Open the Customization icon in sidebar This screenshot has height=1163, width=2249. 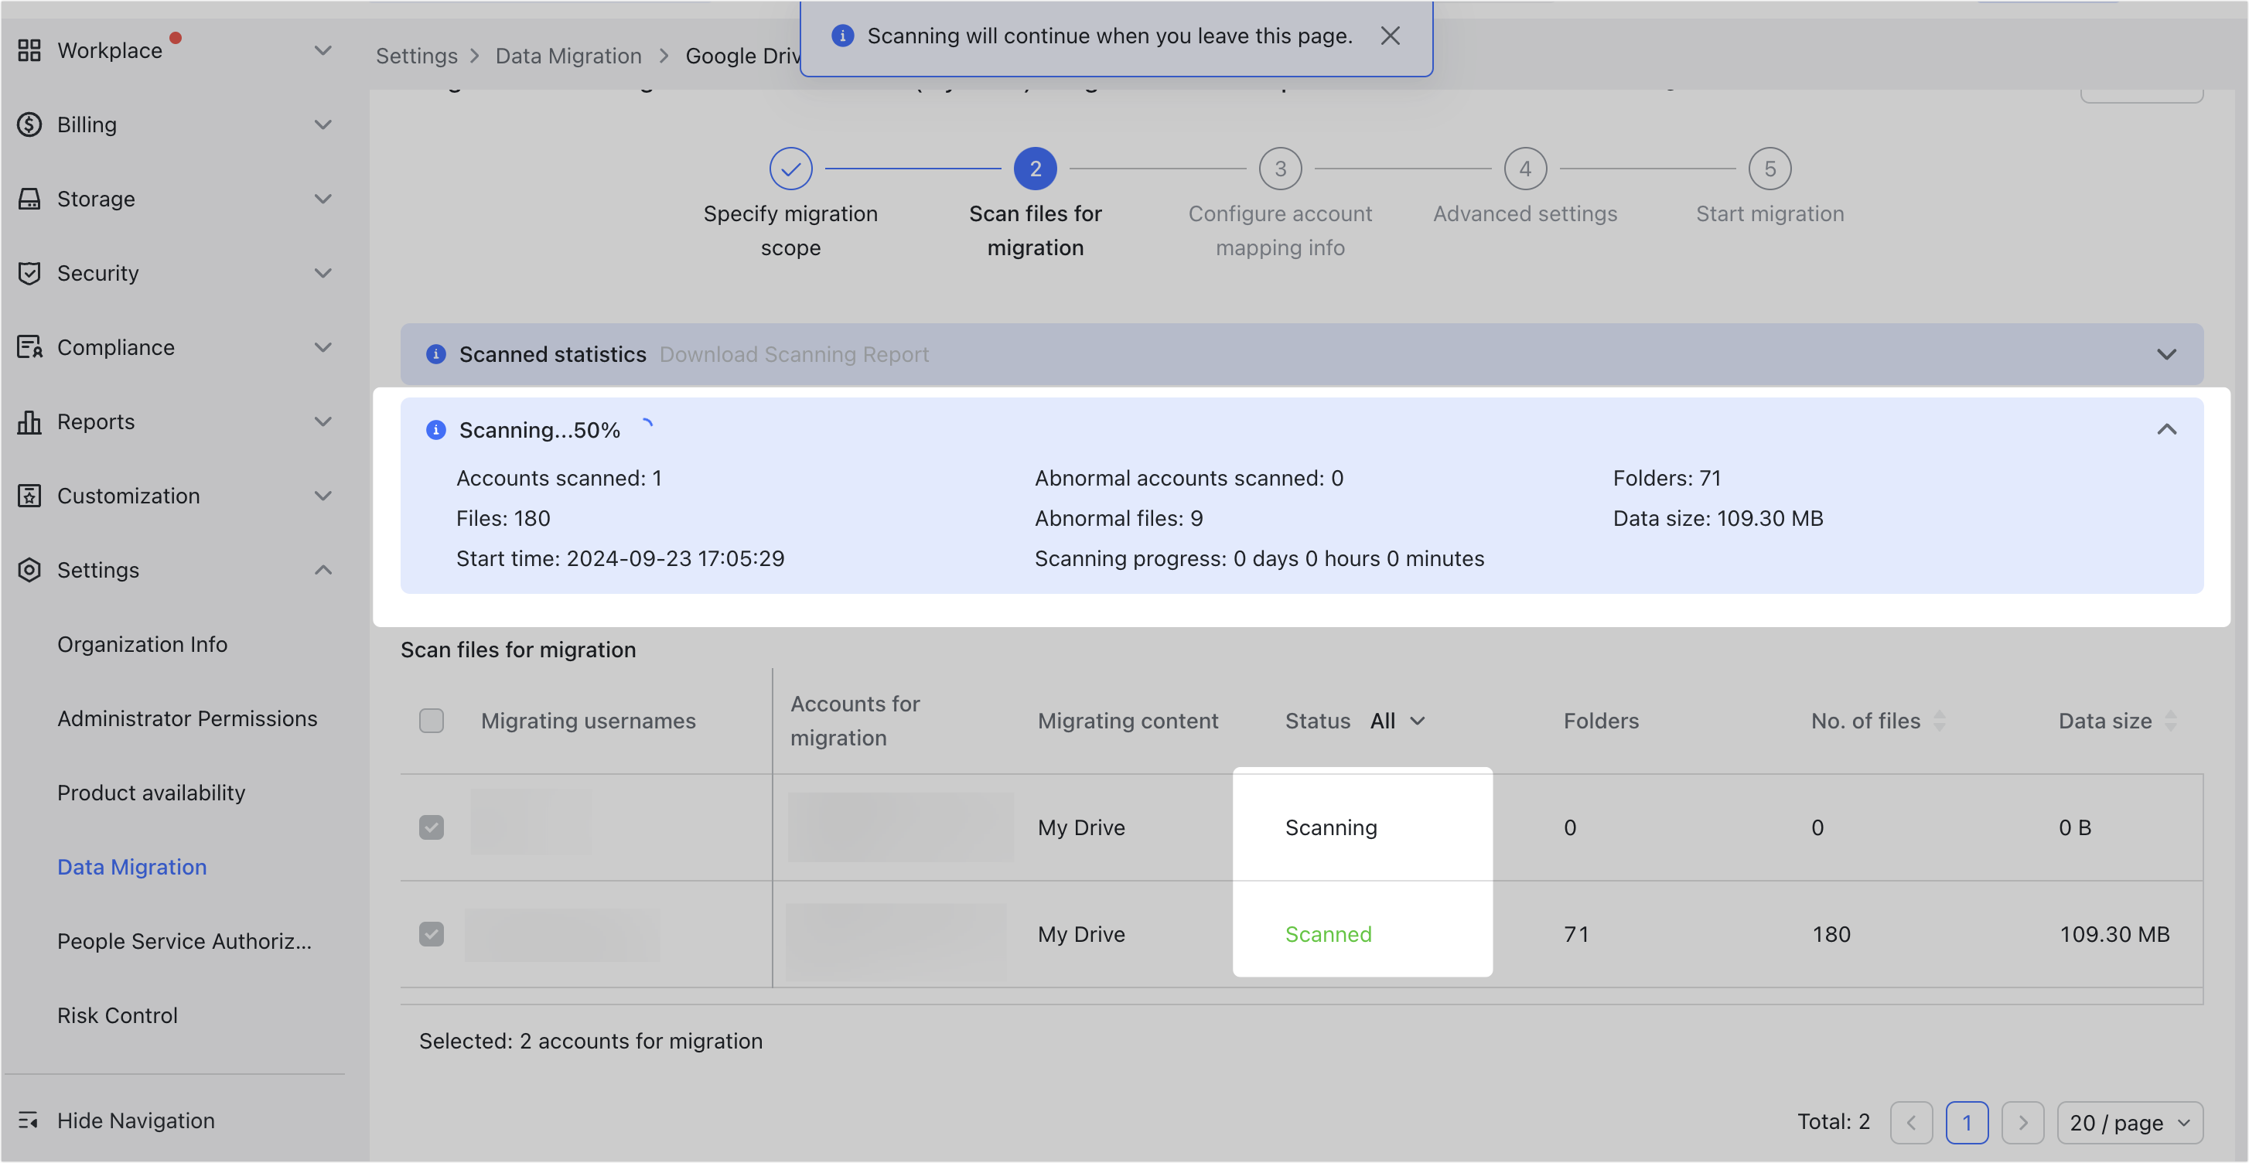coord(29,495)
